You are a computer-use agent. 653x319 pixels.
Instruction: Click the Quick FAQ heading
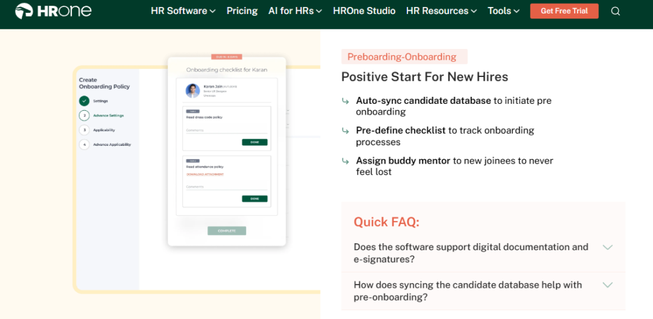[386, 222]
